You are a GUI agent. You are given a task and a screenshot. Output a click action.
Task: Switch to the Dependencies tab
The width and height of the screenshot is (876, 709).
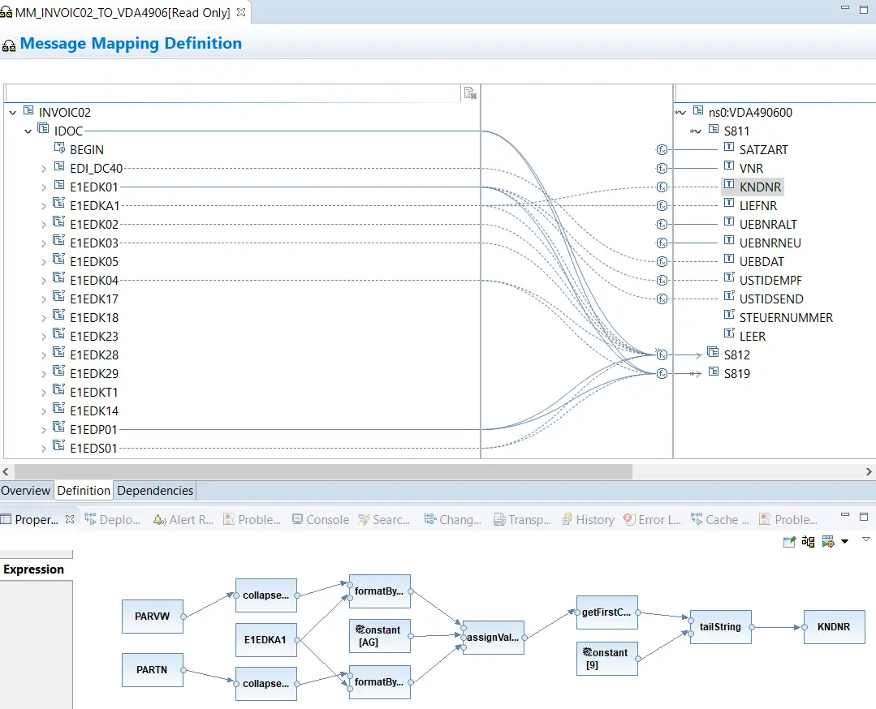(155, 491)
